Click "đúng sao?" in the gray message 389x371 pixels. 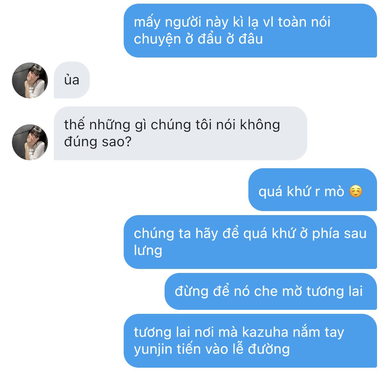point(98,142)
